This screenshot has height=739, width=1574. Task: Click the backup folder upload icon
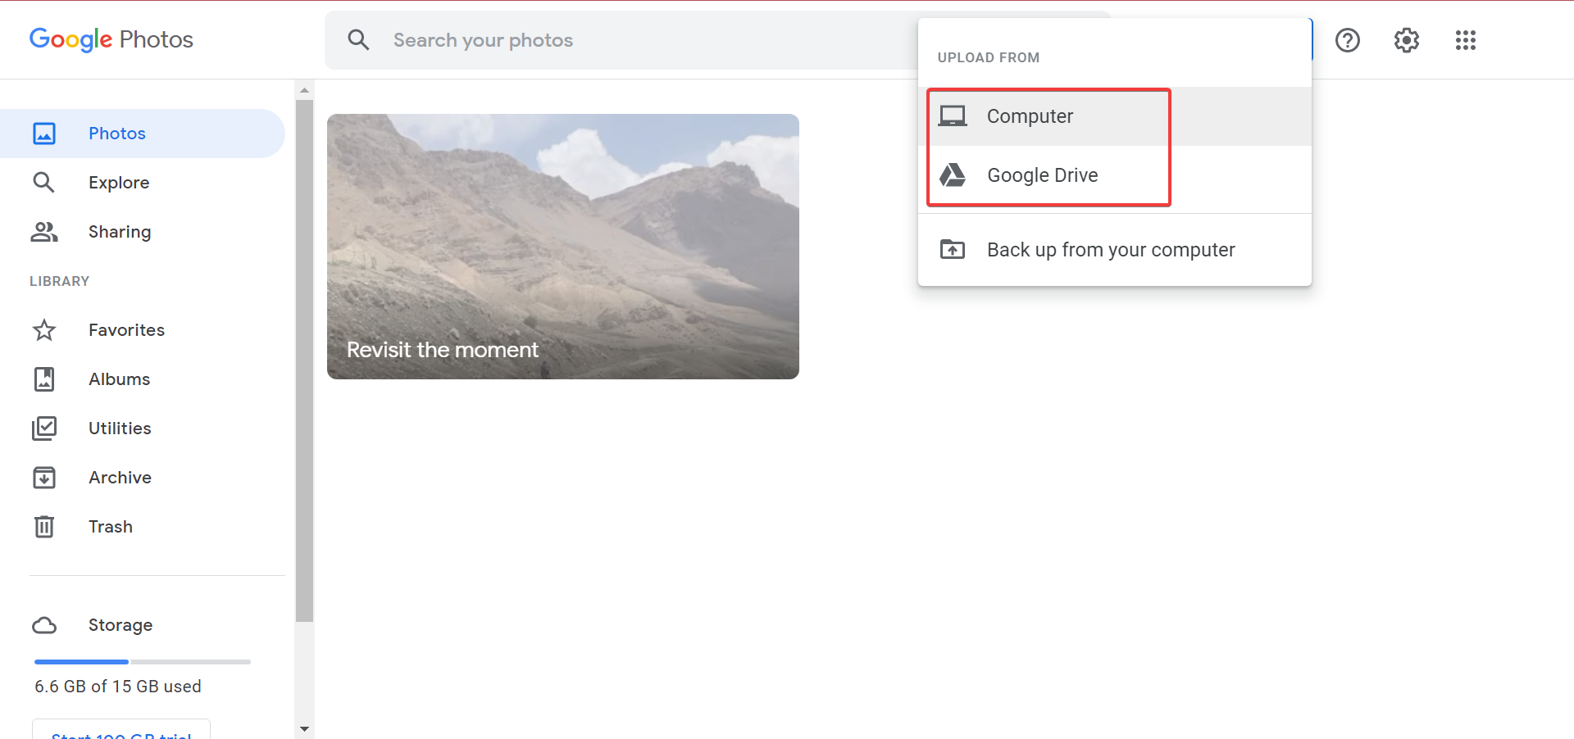(x=953, y=249)
